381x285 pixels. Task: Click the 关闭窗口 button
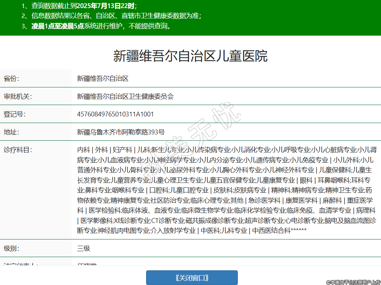pyautogui.click(x=192, y=278)
